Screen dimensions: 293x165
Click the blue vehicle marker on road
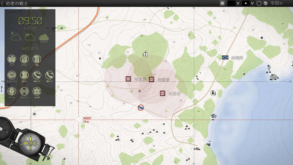pos(141,107)
